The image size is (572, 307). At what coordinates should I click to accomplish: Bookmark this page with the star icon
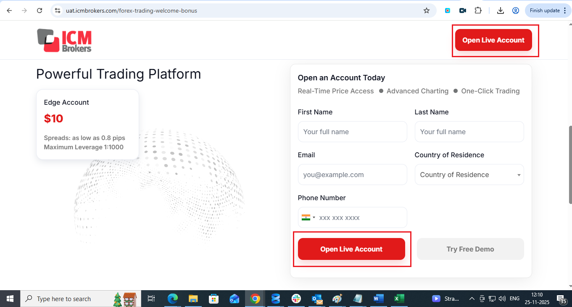tap(427, 11)
